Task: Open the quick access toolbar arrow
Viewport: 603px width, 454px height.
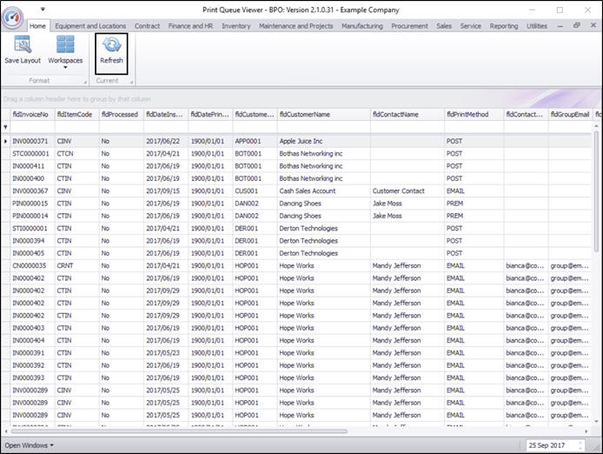Action: coord(43,10)
